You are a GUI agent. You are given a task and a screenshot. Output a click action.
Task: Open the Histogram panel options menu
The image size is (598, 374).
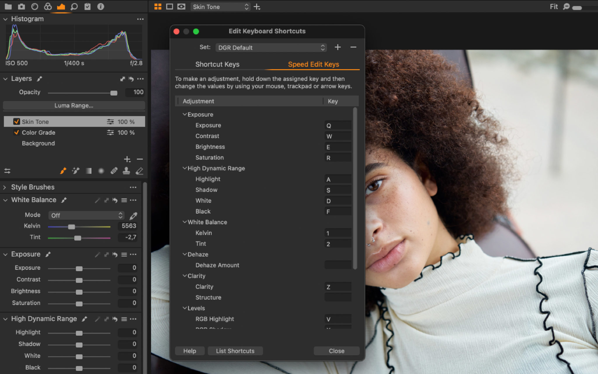[140, 19]
